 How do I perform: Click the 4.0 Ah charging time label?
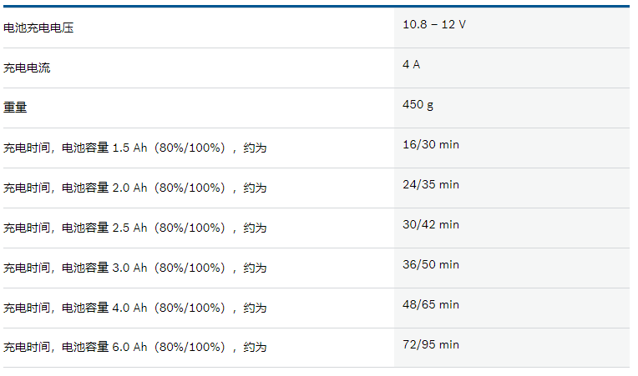[134, 308]
